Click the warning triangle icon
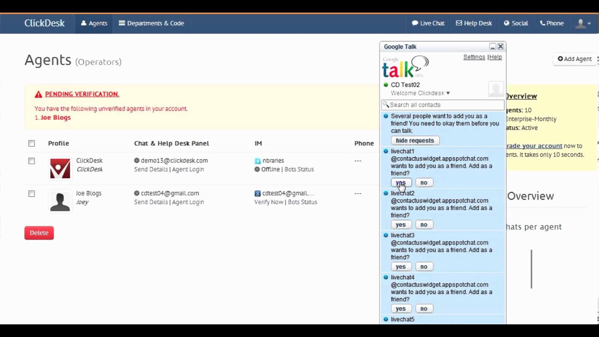 (x=38, y=94)
